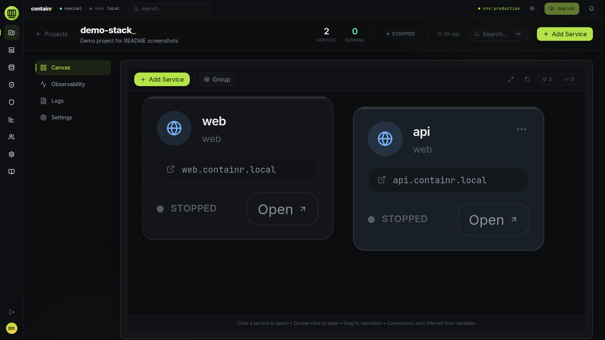Viewport: 605px width, 340px height.
Task: Focus the project Search field
Action: (x=498, y=34)
